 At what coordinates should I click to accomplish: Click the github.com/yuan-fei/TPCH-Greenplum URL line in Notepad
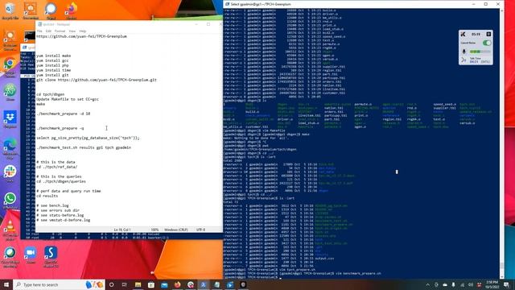point(81,36)
